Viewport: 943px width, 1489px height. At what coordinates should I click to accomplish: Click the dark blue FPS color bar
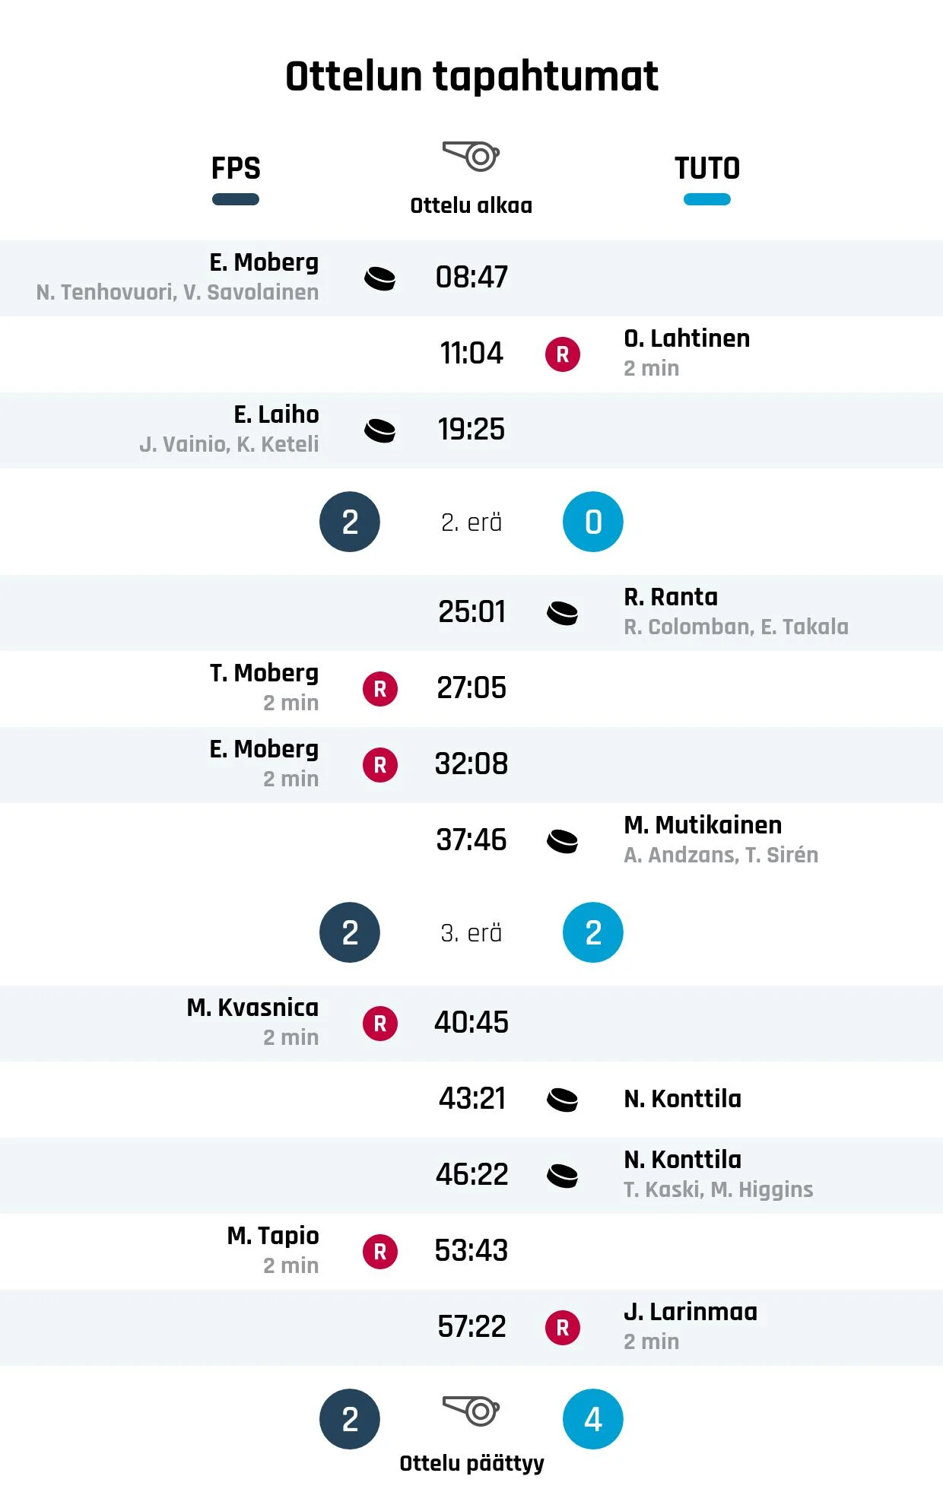[236, 199]
